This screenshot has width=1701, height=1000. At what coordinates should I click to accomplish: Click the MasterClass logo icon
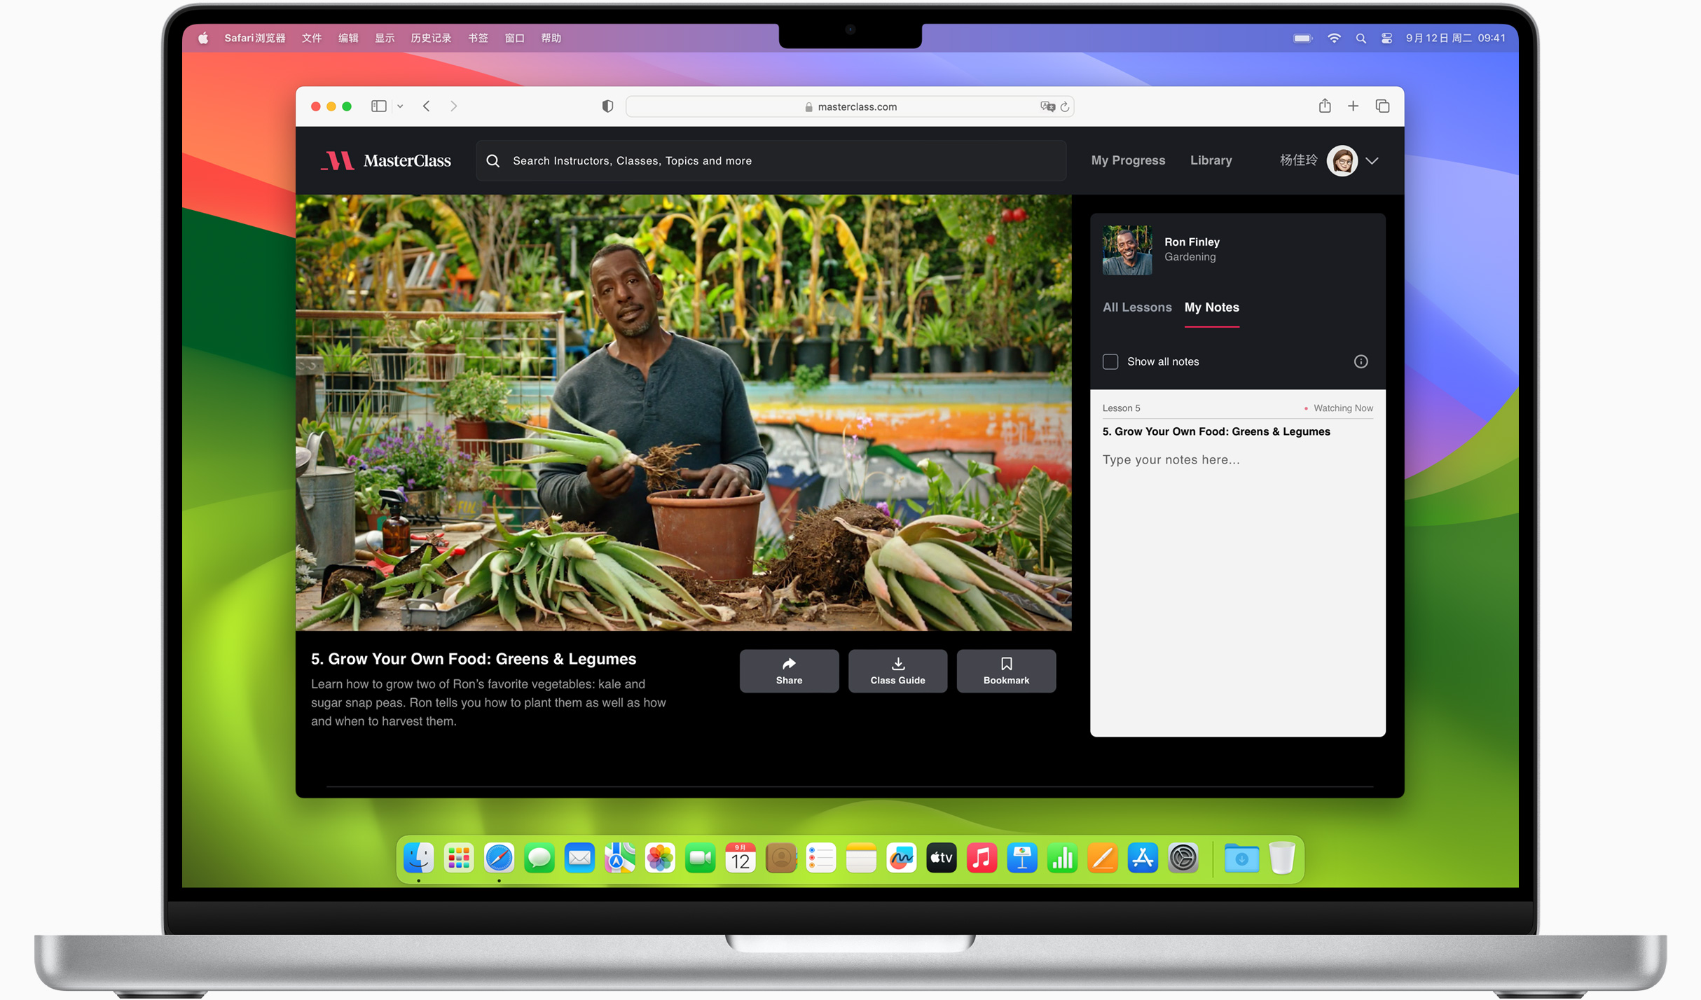pyautogui.click(x=337, y=160)
